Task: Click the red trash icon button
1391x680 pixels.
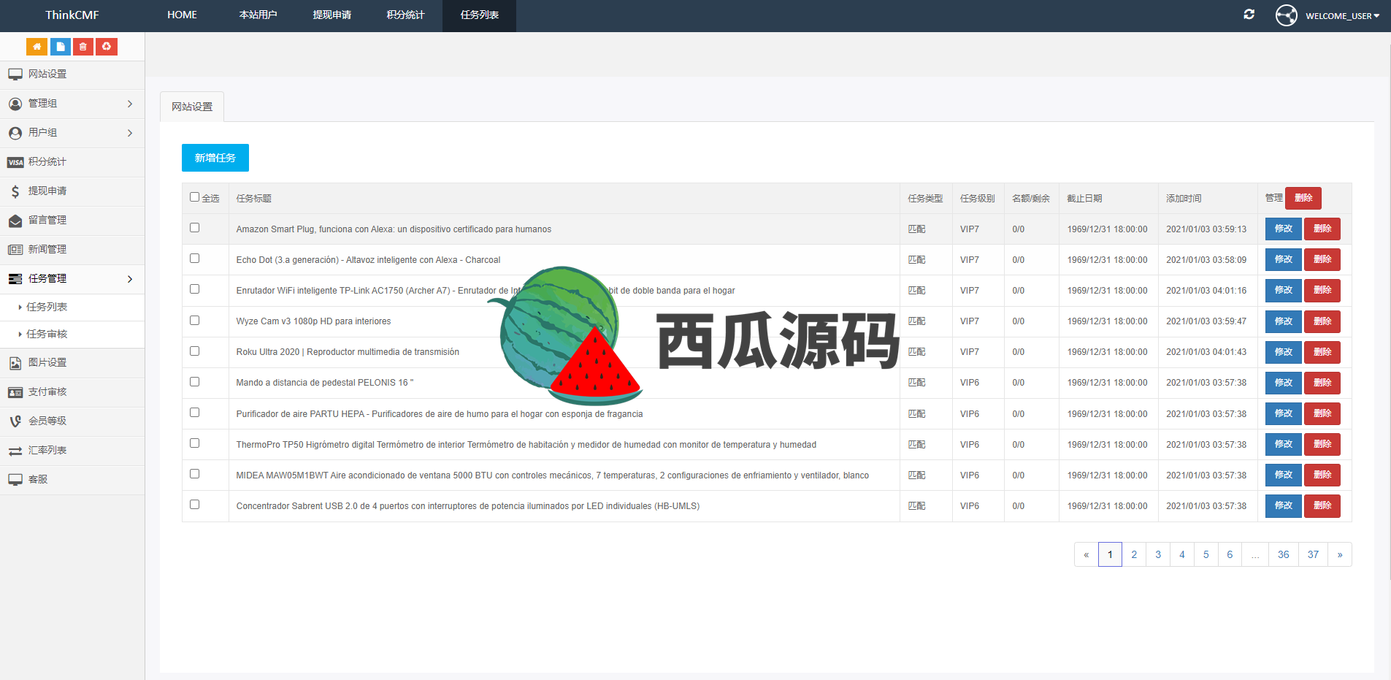Action: tap(83, 47)
